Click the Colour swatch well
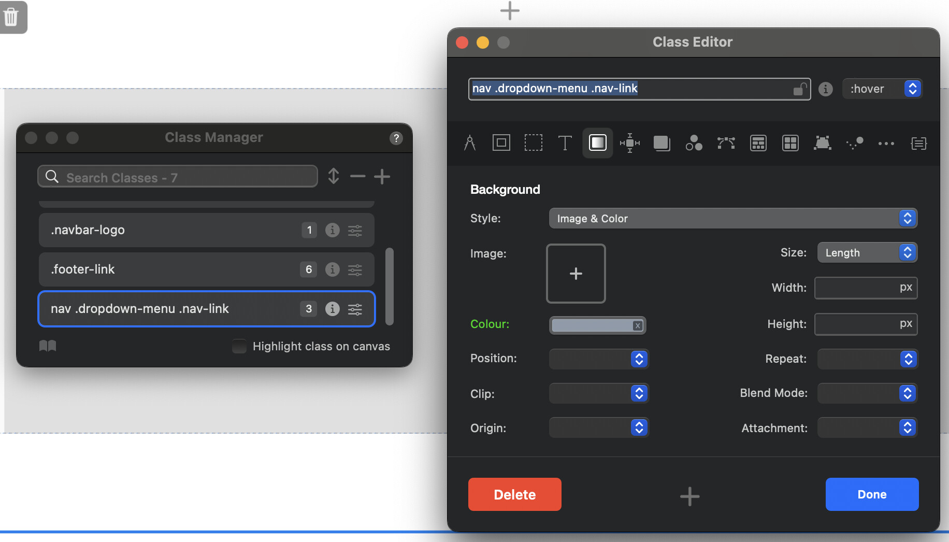The height and width of the screenshot is (542, 949). [591, 325]
